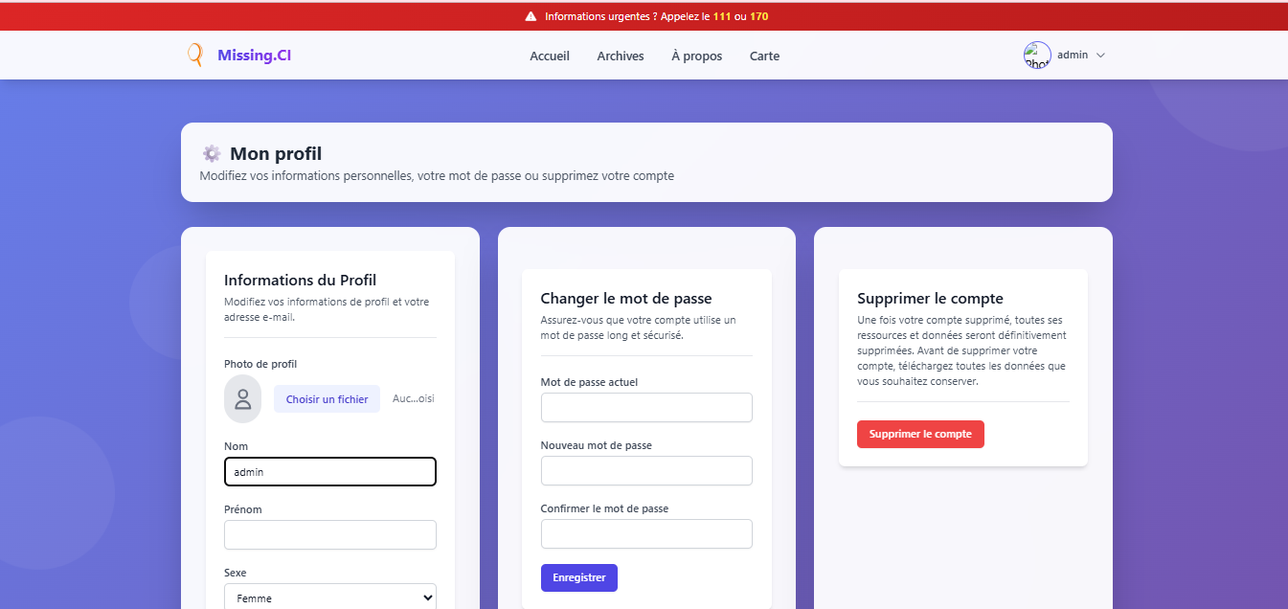Click the warning triangle icon in red banner
Image resolution: width=1288 pixels, height=609 pixels.
pos(531,16)
